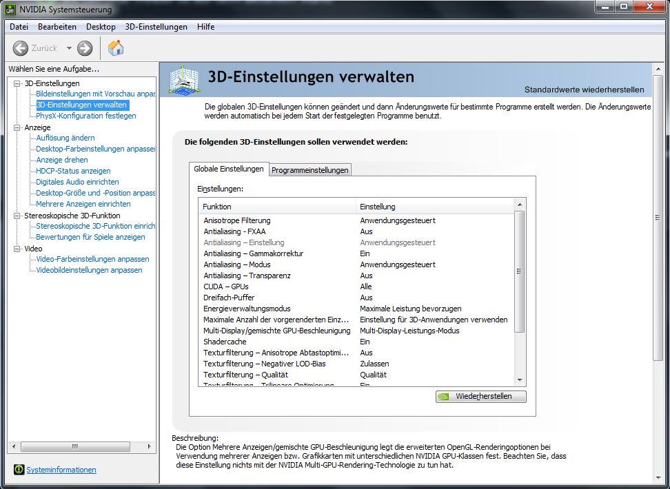This screenshot has height=489, width=670.
Task: Open Auflösung ändern
Action: coord(65,138)
